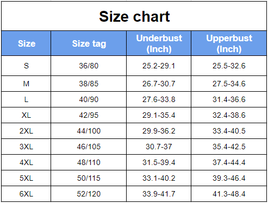Click the 3XL size cell

point(26,147)
